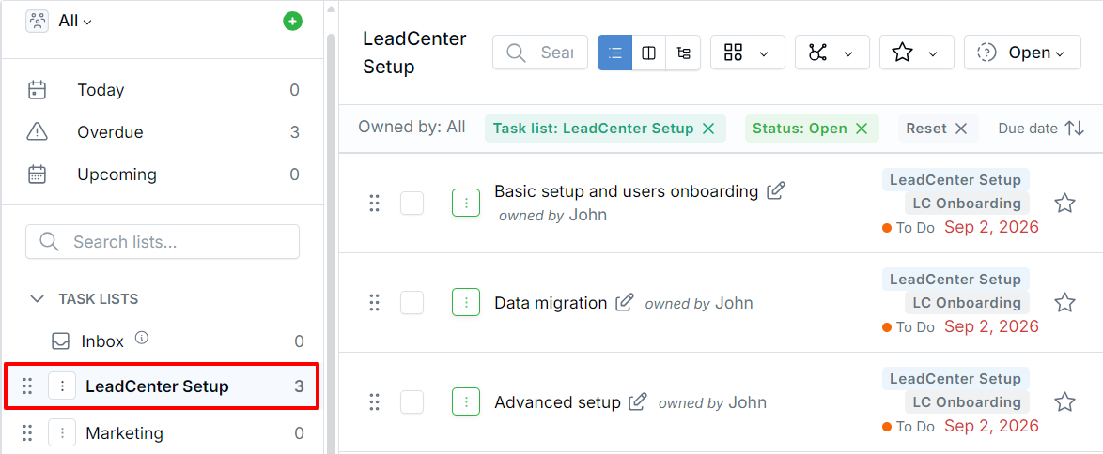
Task: Edit the Advanced setup task
Action: coord(637,402)
